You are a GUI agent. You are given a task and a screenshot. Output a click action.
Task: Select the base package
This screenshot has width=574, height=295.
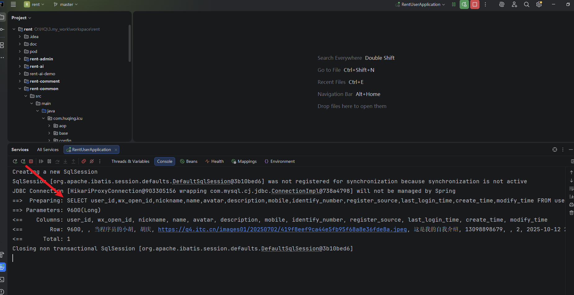pos(64,133)
